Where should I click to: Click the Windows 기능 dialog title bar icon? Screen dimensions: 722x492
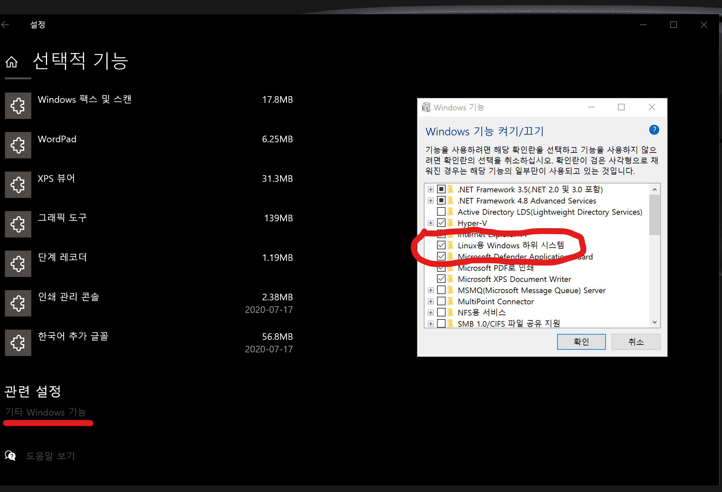click(x=426, y=107)
